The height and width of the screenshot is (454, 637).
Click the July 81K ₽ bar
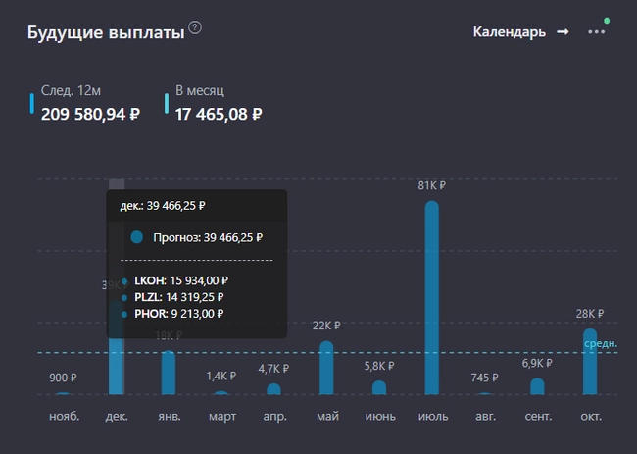431,297
